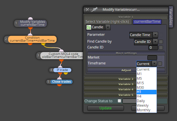The image size is (177, 121).
Task: Select Monthly in timeframe list
Action: (146, 110)
